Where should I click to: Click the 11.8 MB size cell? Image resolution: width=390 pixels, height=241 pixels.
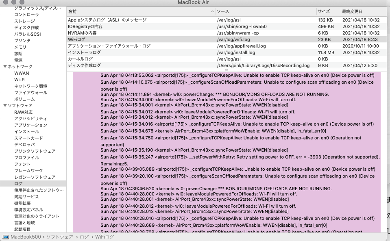coord(326,52)
